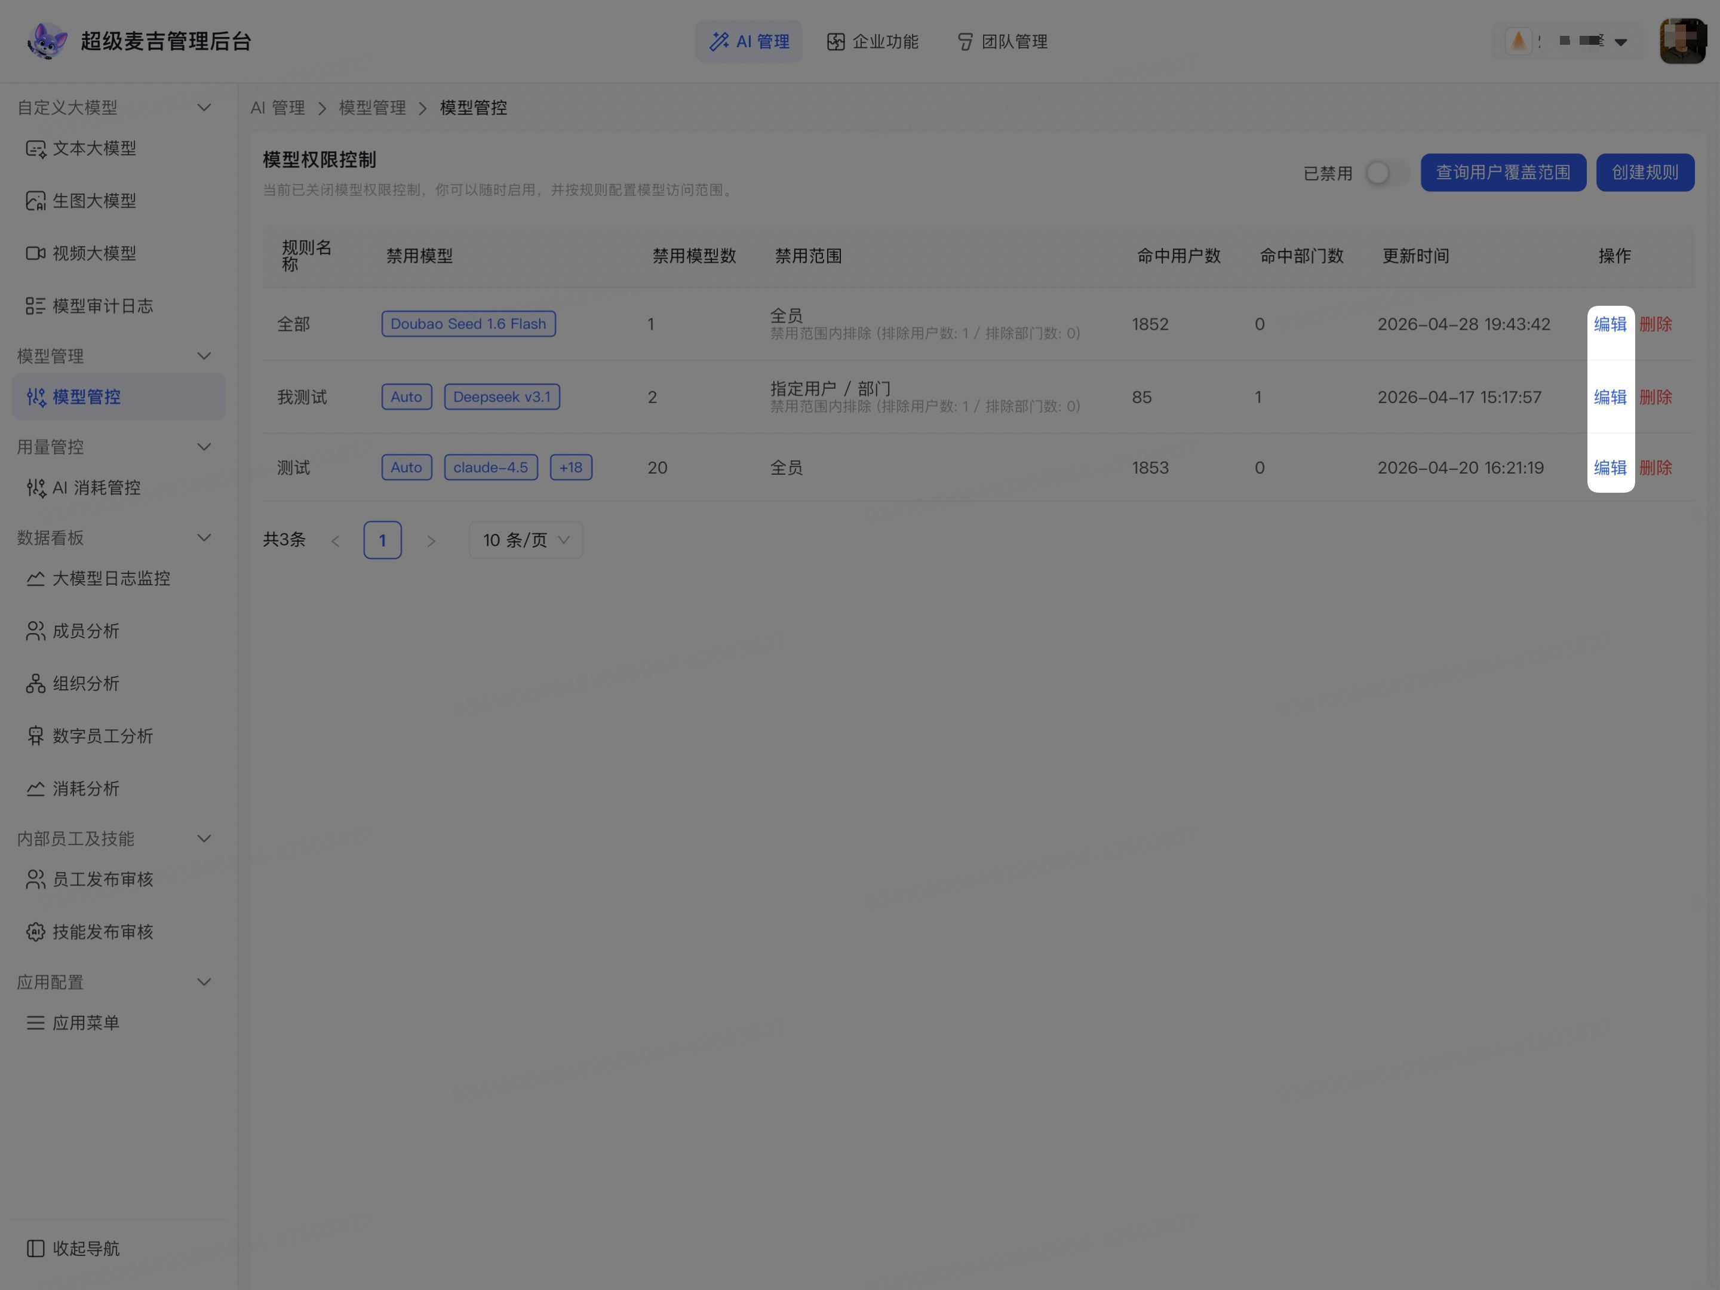The width and height of the screenshot is (1720, 1290).
Task: Click the video large model camera icon
Action: (x=36, y=253)
